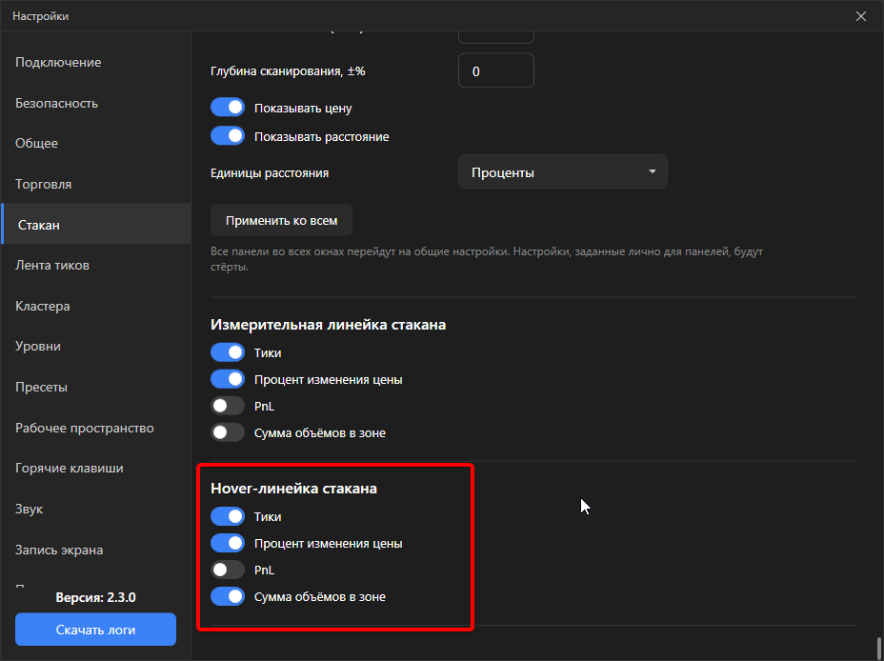
Task: Select the 'Стакан' sidebar item
Action: [96, 224]
